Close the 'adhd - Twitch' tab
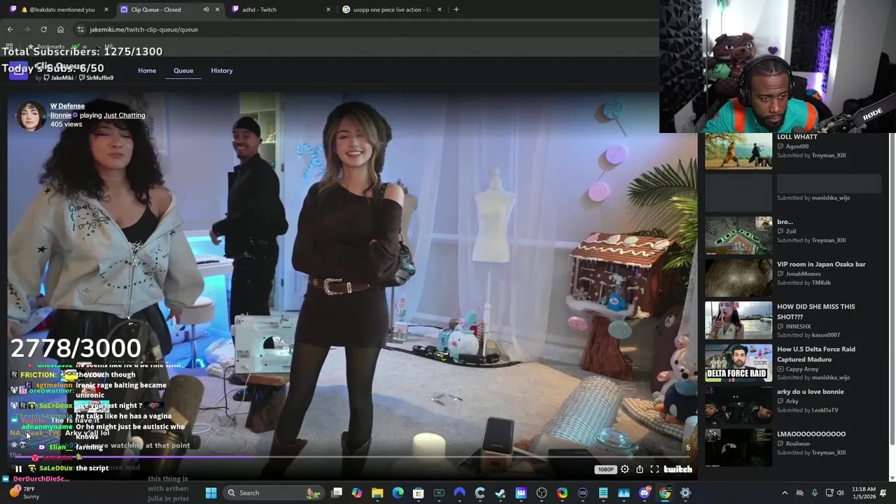This screenshot has height=504, width=896. (328, 10)
